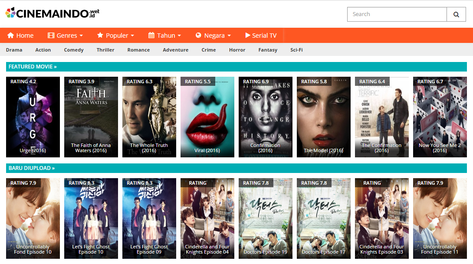Select the Comedy genre link

[x=74, y=50]
